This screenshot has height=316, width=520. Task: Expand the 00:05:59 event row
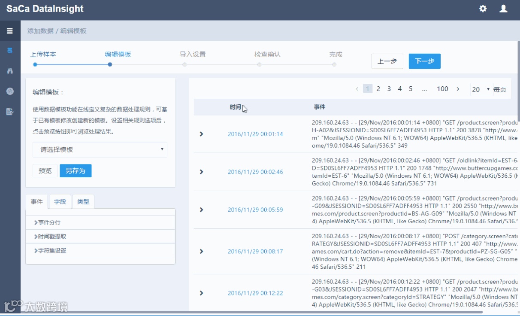point(201,210)
